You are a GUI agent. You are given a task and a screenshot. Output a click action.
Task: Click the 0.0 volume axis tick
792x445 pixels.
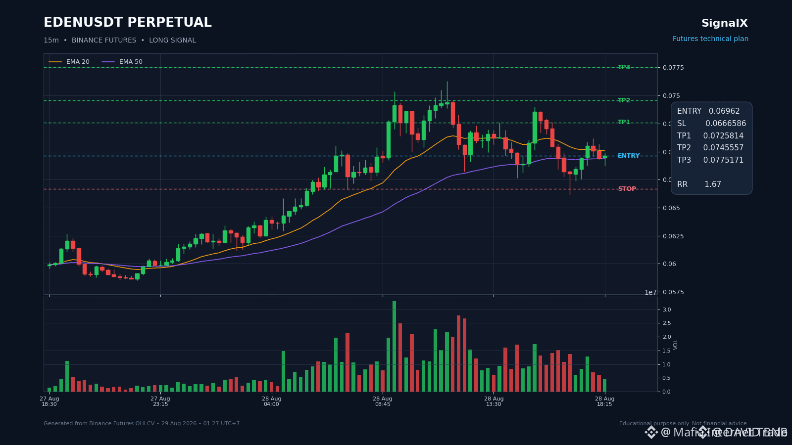(667, 392)
